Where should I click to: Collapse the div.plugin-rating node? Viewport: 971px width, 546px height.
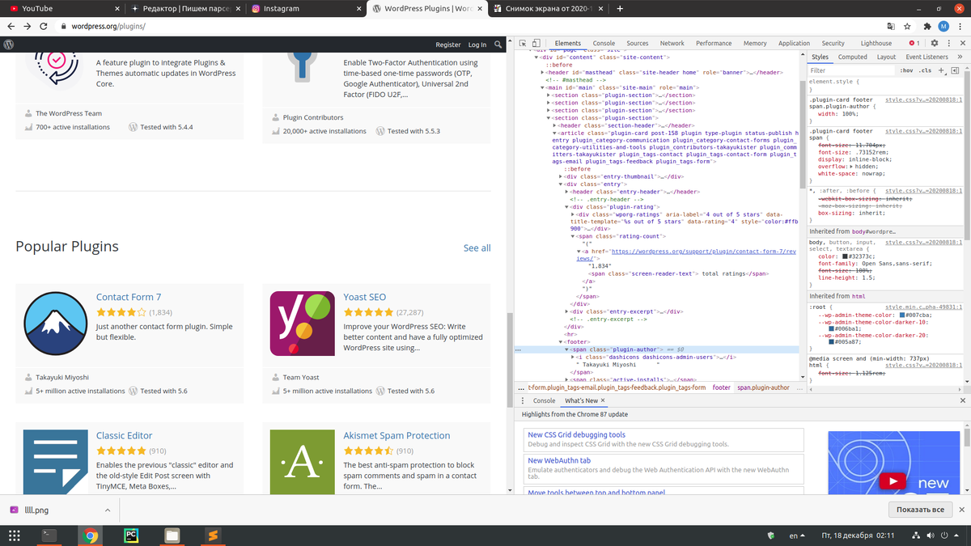point(567,207)
